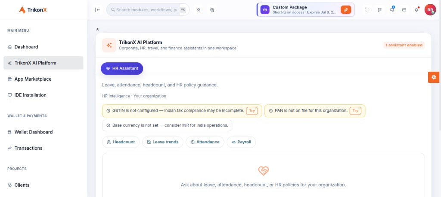Open the apps grid icon in the top bar
Image resolution: width=441 pixels, height=197 pixels.
pyautogui.click(x=198, y=9)
